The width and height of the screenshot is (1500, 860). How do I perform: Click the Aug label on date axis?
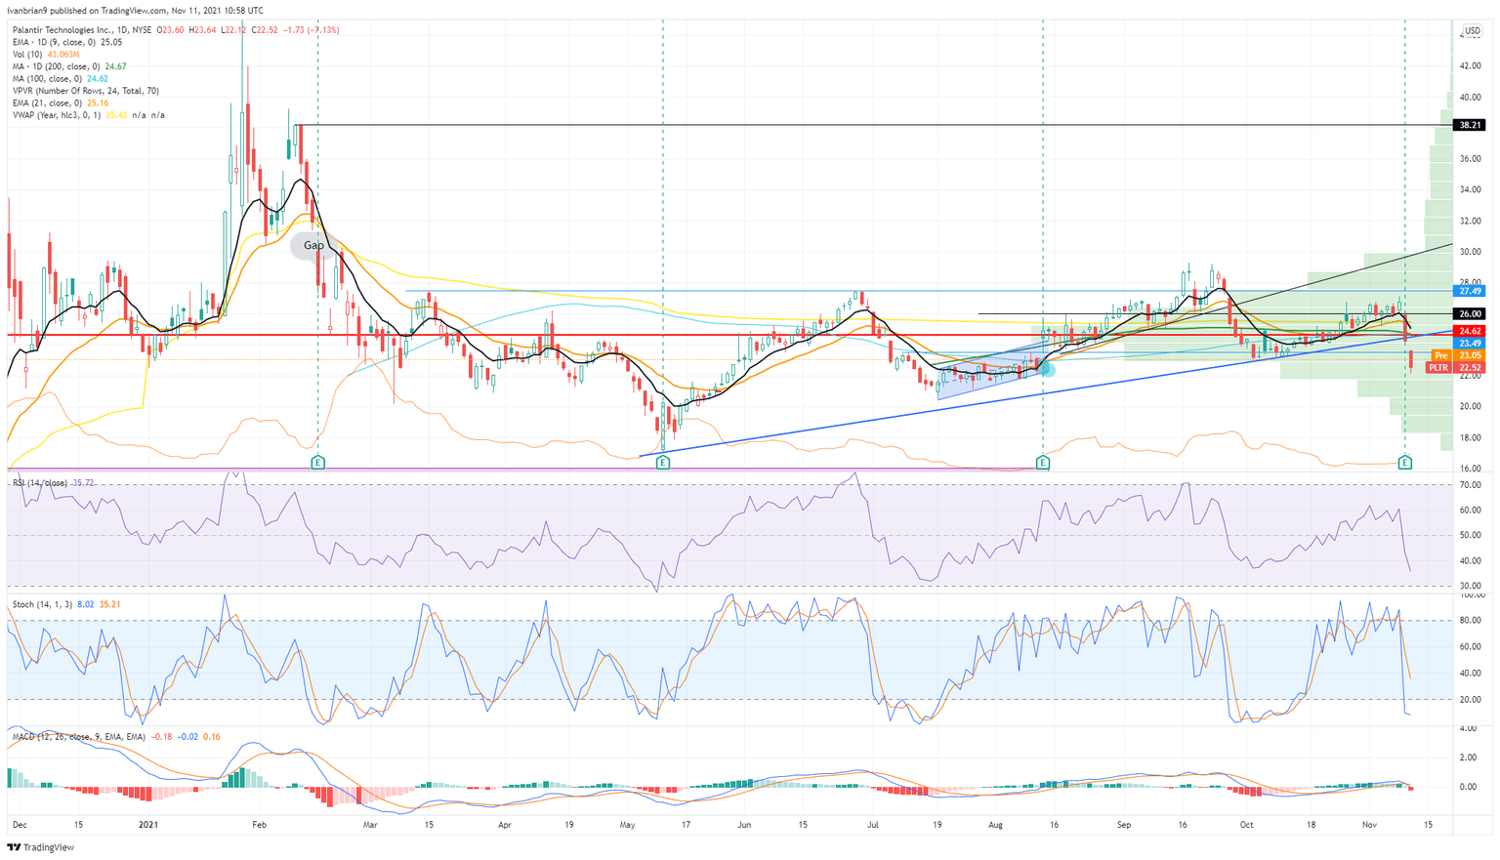[x=995, y=825]
